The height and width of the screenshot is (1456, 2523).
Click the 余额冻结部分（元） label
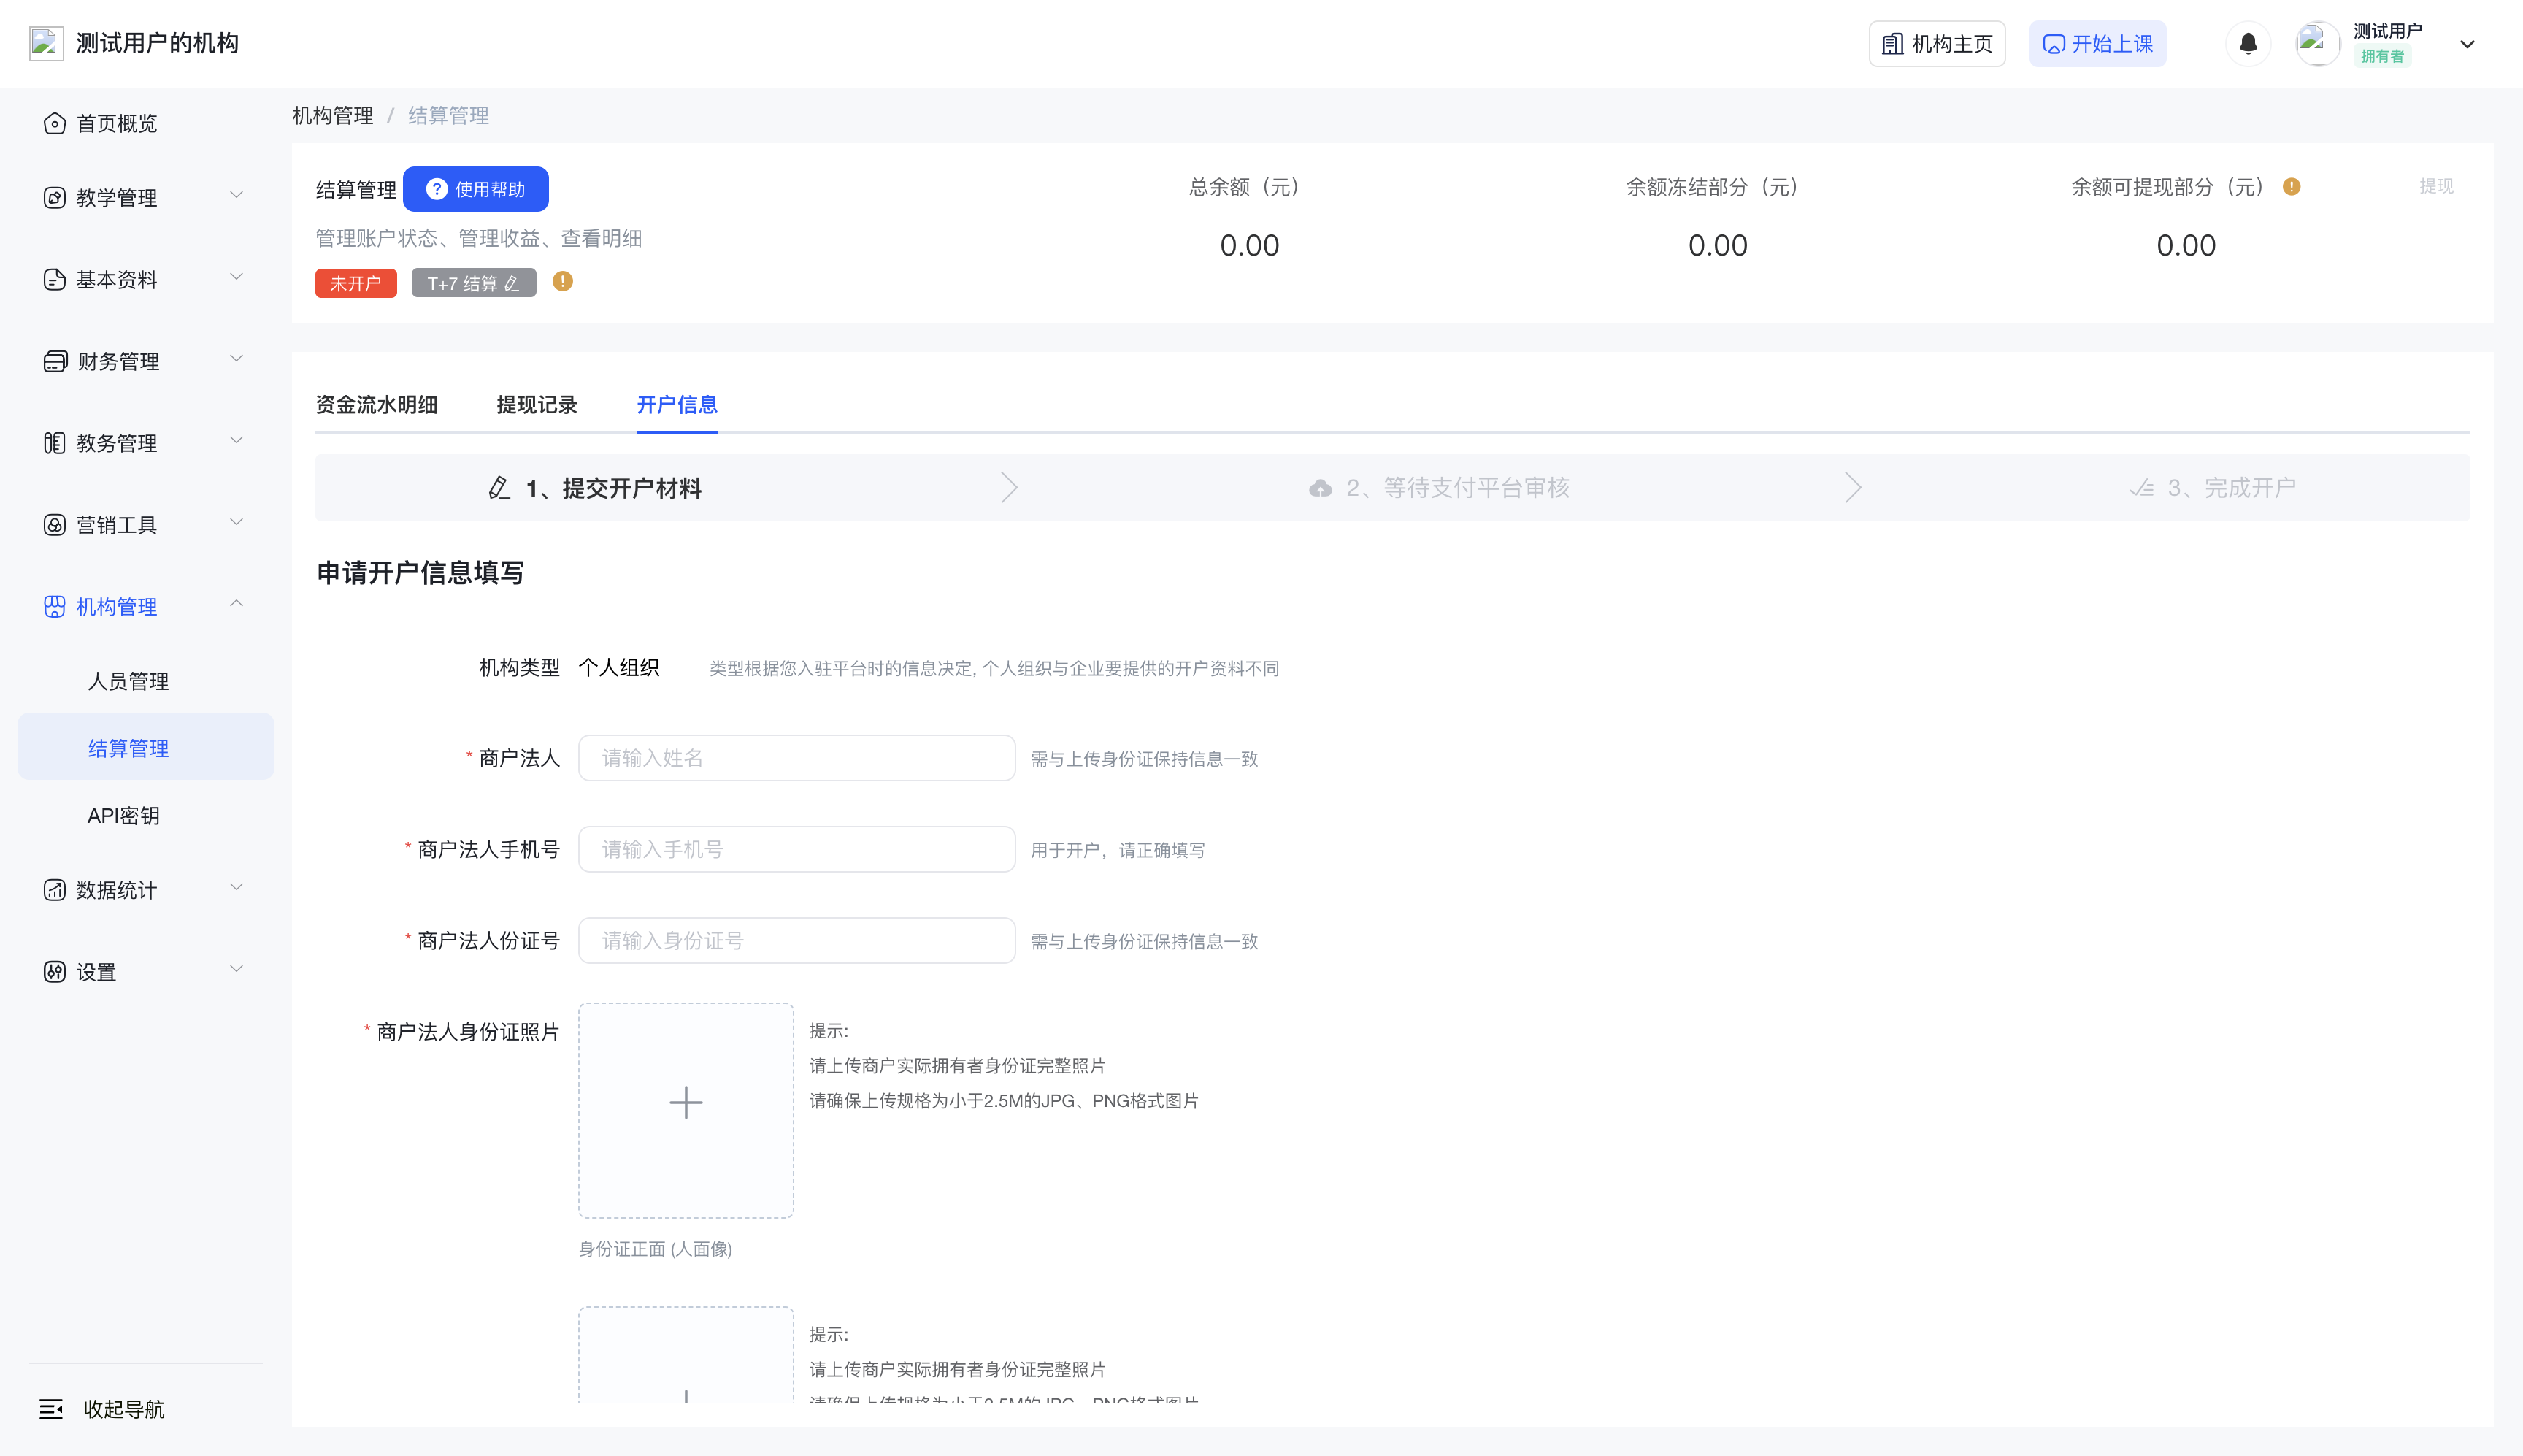click(x=1719, y=187)
